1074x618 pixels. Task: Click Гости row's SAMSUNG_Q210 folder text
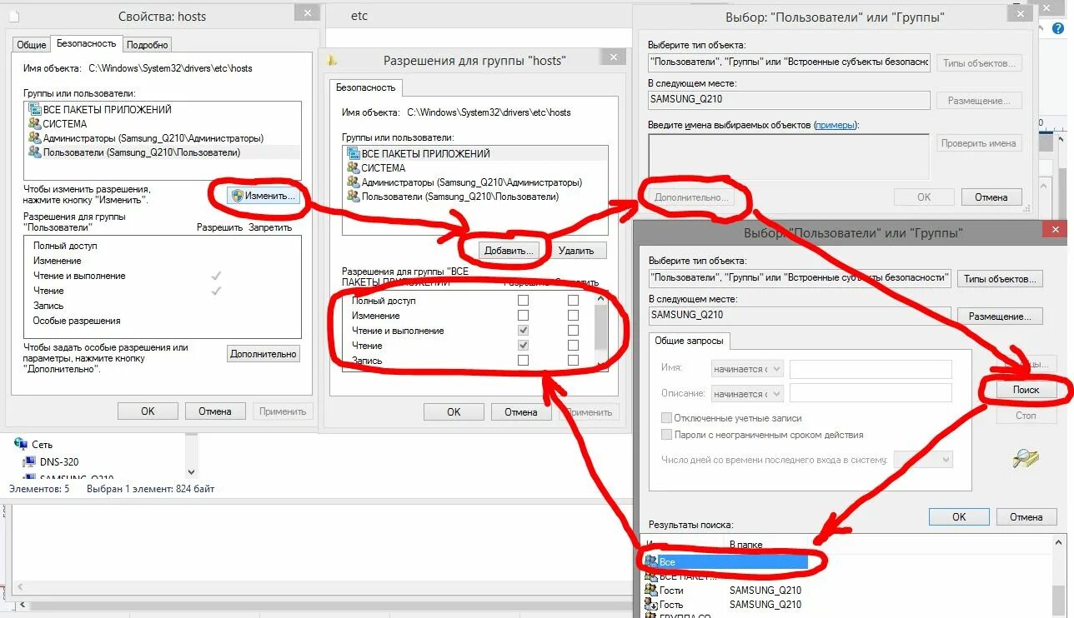765,591
